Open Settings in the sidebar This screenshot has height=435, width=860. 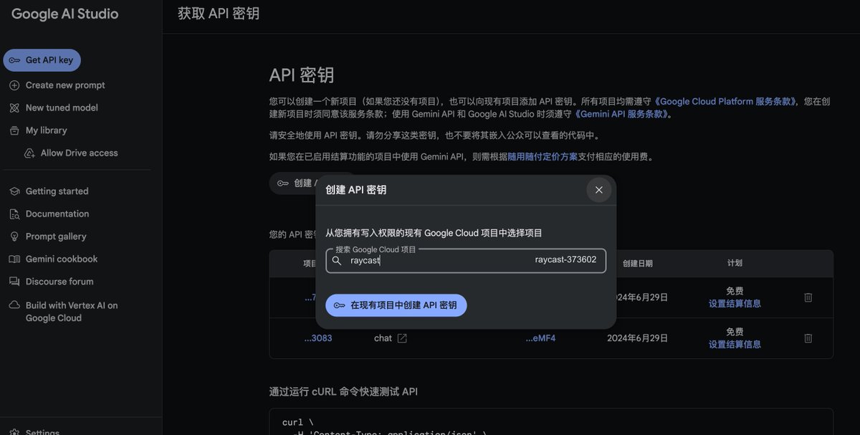point(42,432)
